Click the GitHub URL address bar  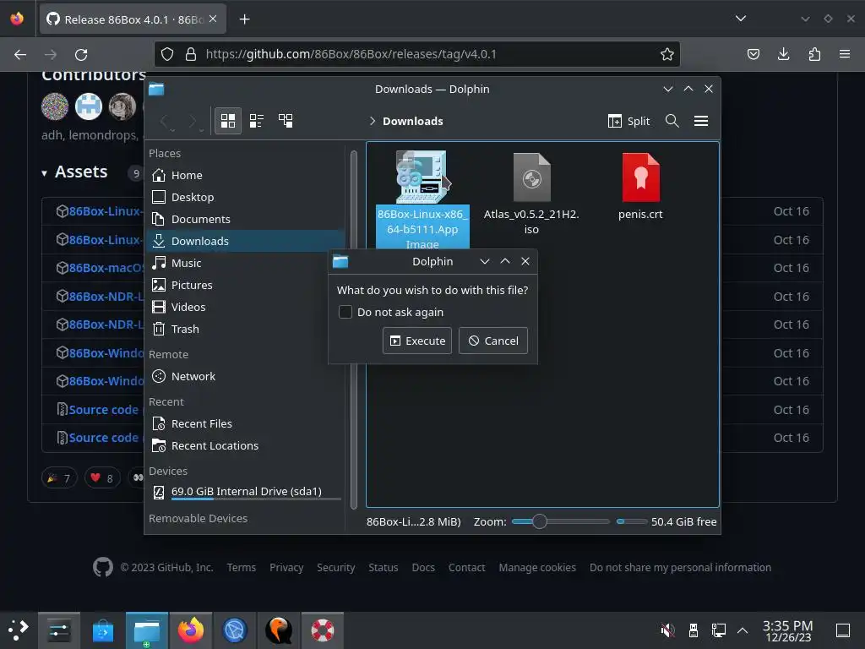[416, 54]
